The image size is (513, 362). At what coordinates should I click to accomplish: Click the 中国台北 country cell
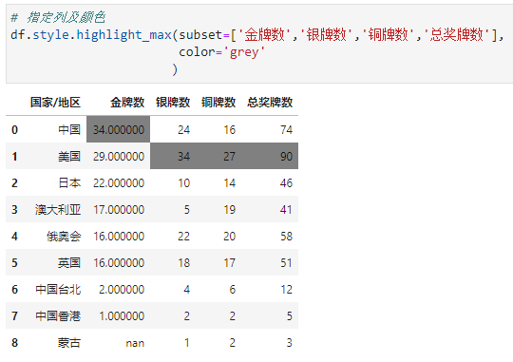[x=58, y=290]
